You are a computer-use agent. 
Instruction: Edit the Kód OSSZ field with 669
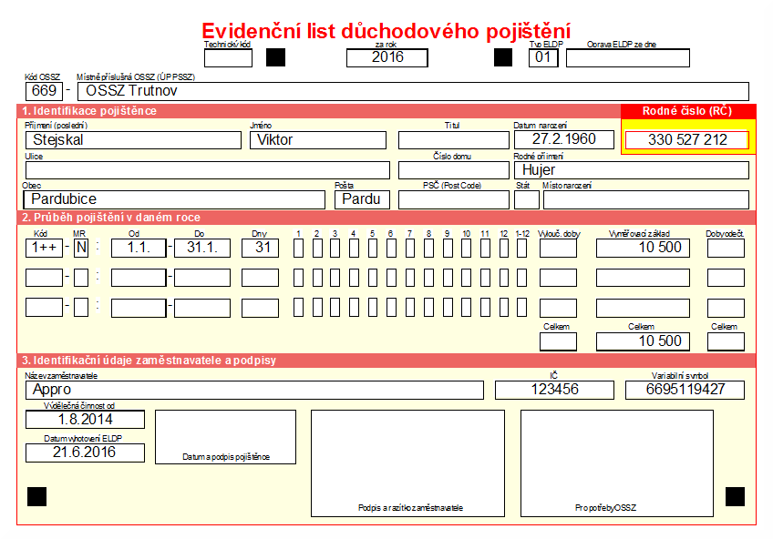pyautogui.click(x=45, y=91)
